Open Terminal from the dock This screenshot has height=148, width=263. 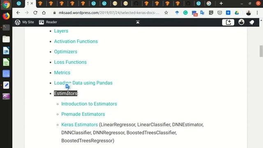click(6, 28)
